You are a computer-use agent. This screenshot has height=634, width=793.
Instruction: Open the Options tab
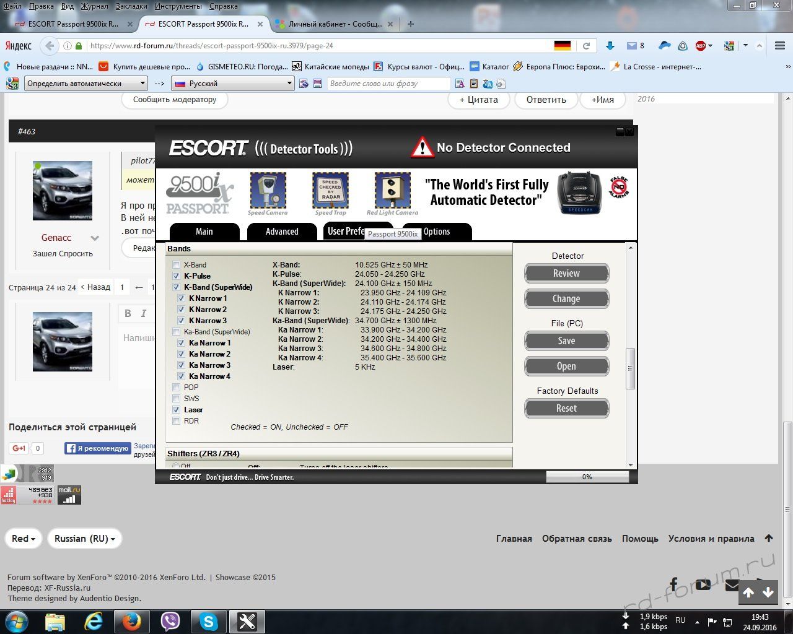(437, 232)
